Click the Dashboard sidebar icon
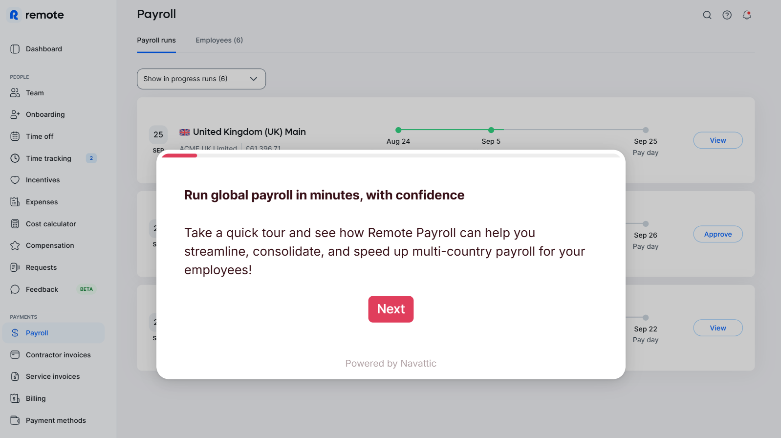This screenshot has width=781, height=438. click(x=15, y=49)
